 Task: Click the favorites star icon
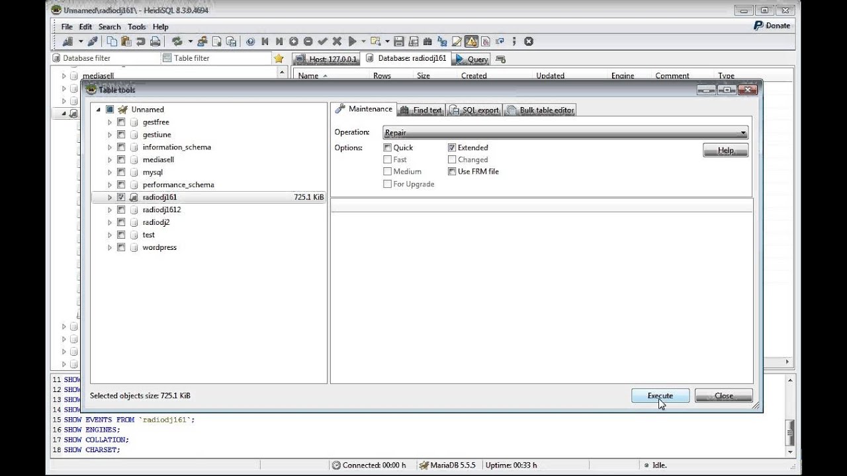279,58
